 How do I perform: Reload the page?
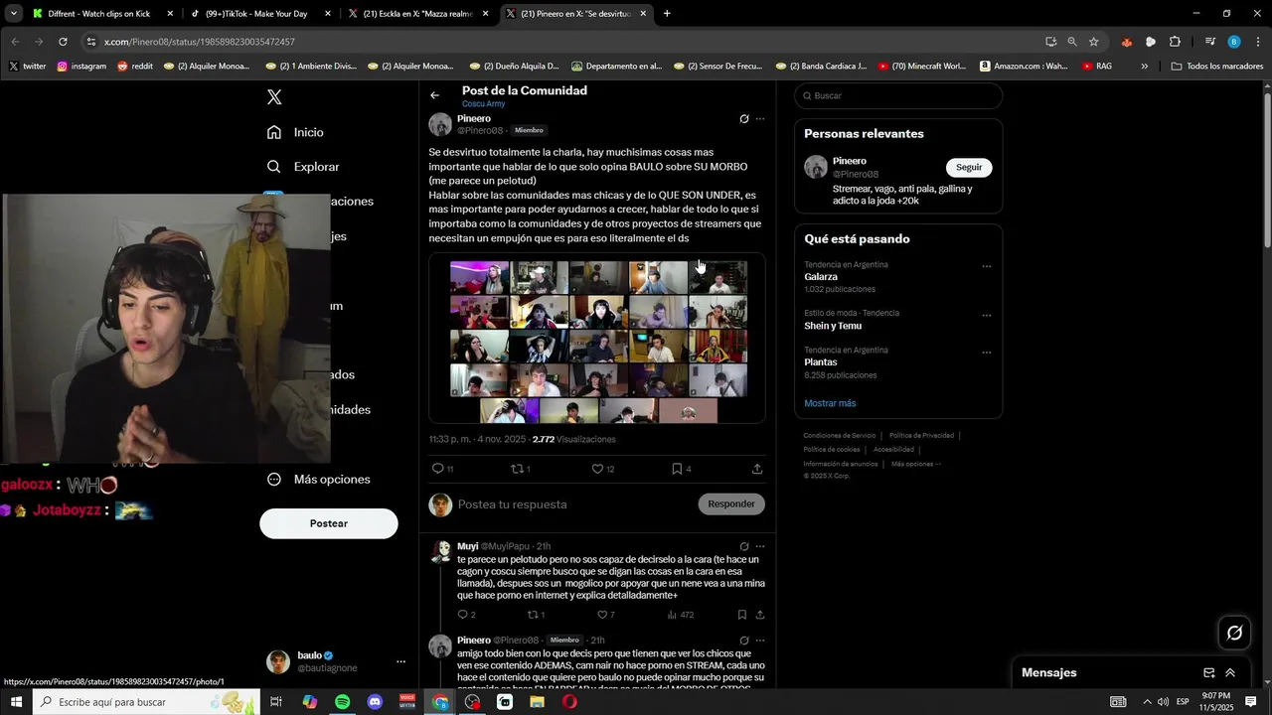(63, 42)
